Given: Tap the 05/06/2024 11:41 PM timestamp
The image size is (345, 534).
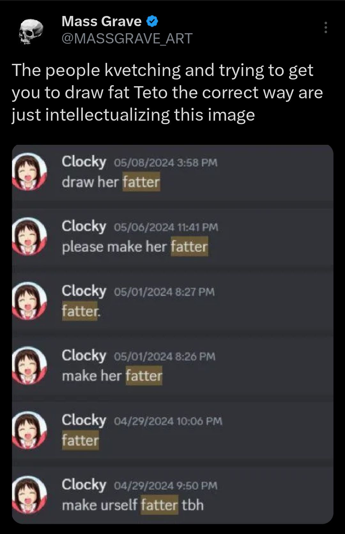Looking at the screenshot, I should tap(166, 227).
